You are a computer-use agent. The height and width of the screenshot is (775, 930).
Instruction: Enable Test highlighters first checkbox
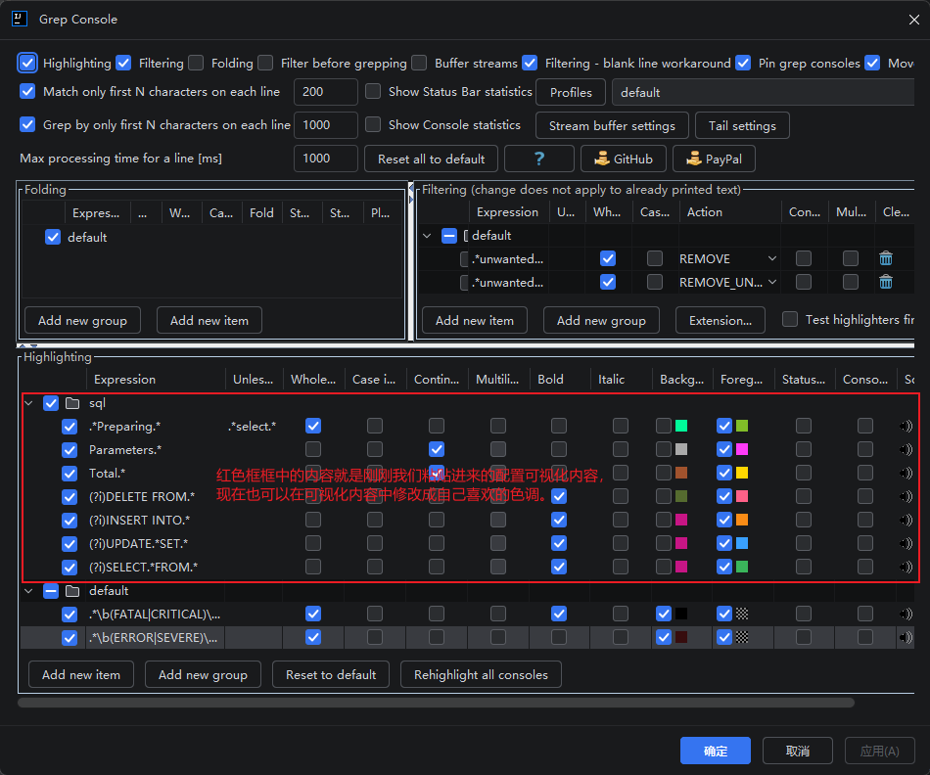click(789, 319)
